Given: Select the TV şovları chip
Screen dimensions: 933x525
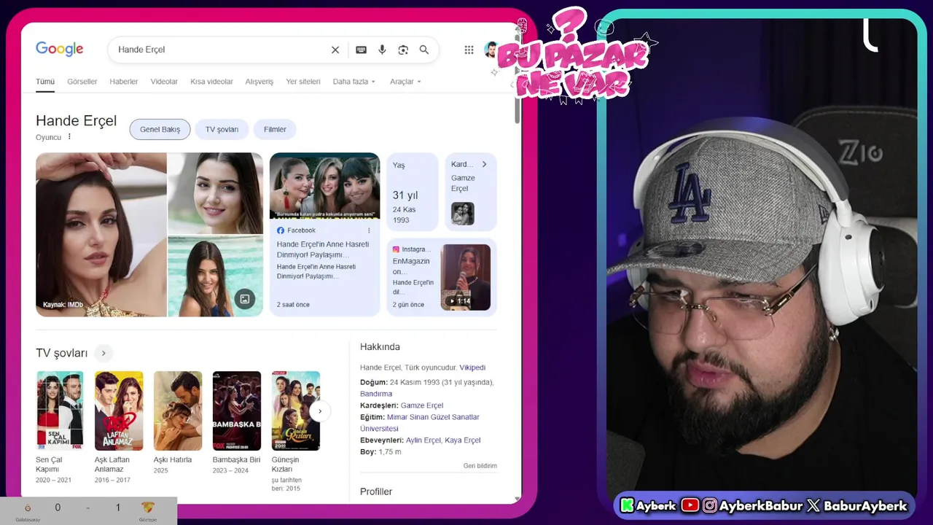Looking at the screenshot, I should coord(222,129).
